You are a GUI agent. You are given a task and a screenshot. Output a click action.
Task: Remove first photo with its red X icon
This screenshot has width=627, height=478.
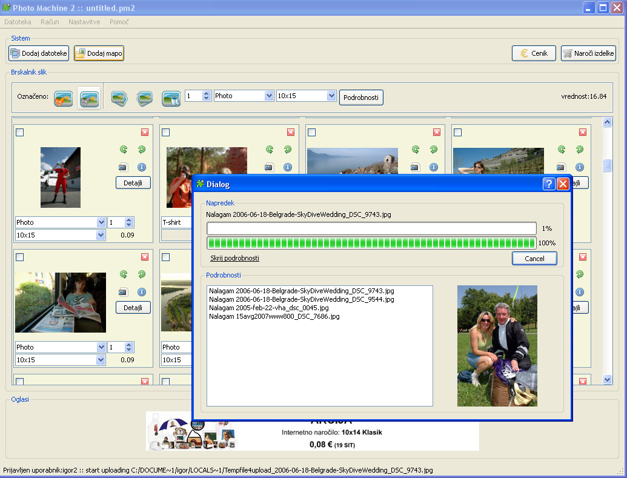[x=144, y=132]
